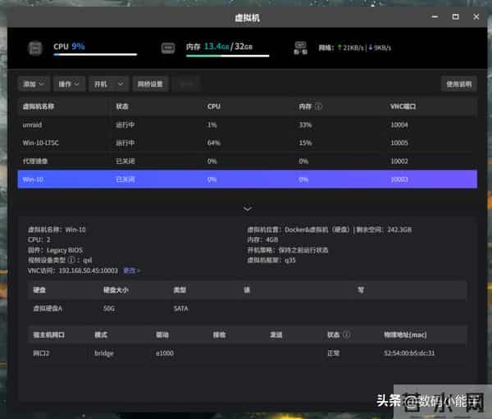Collapse details with the chevron below the VM list
The width and height of the screenshot is (492, 419).
(x=248, y=208)
